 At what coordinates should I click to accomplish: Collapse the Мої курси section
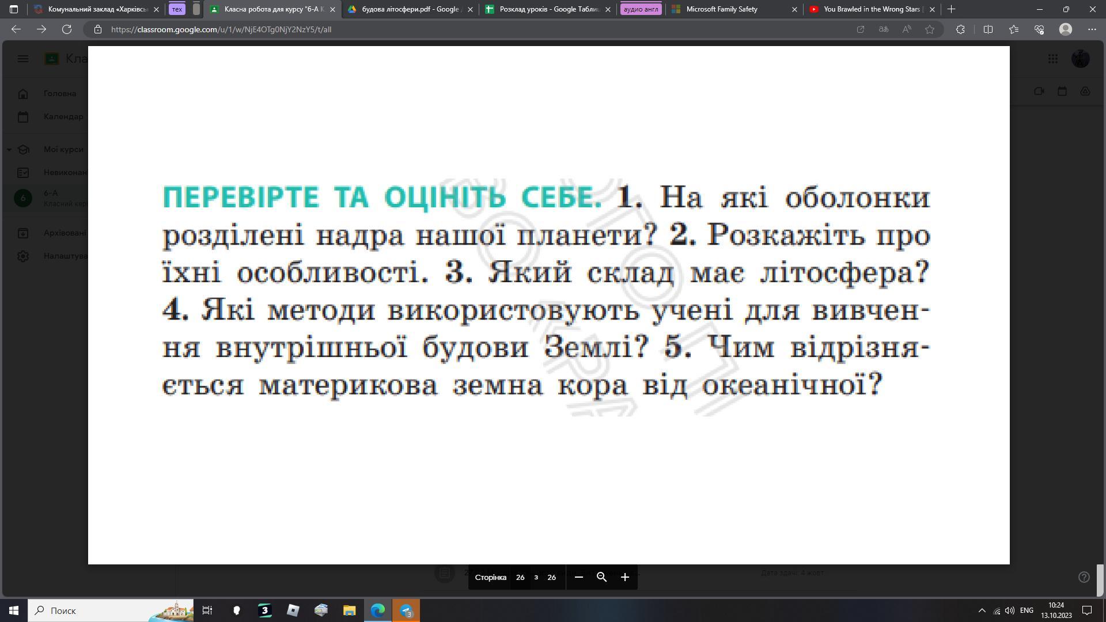pos(9,149)
